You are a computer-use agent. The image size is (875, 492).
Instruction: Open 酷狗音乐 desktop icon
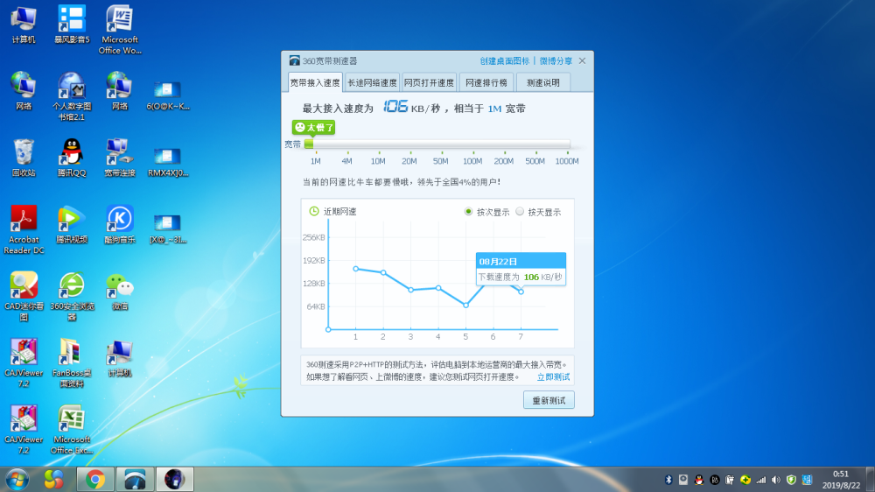pos(119,224)
